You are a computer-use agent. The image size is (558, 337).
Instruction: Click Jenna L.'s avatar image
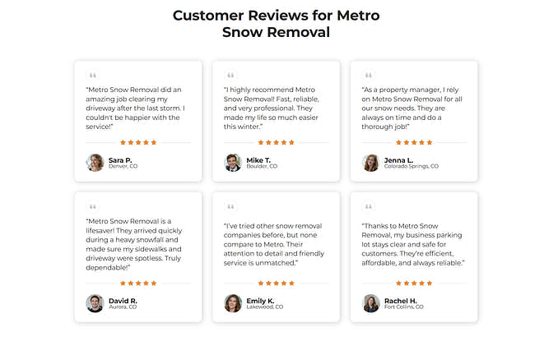pyautogui.click(x=371, y=163)
